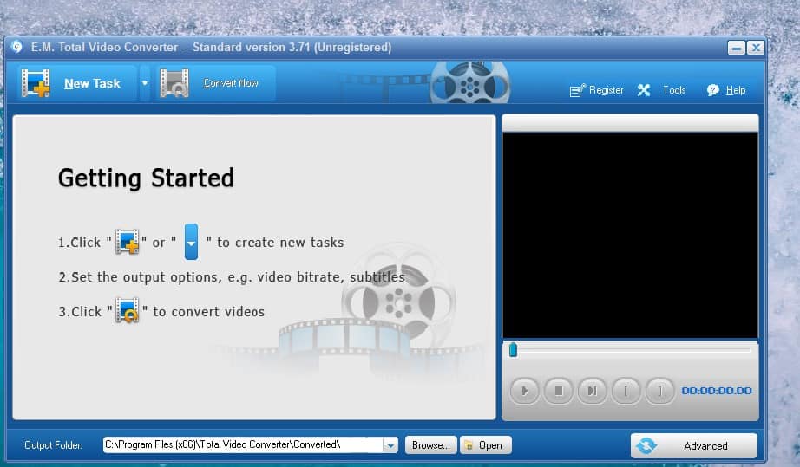Click the Register link text
800x467 pixels.
click(607, 90)
